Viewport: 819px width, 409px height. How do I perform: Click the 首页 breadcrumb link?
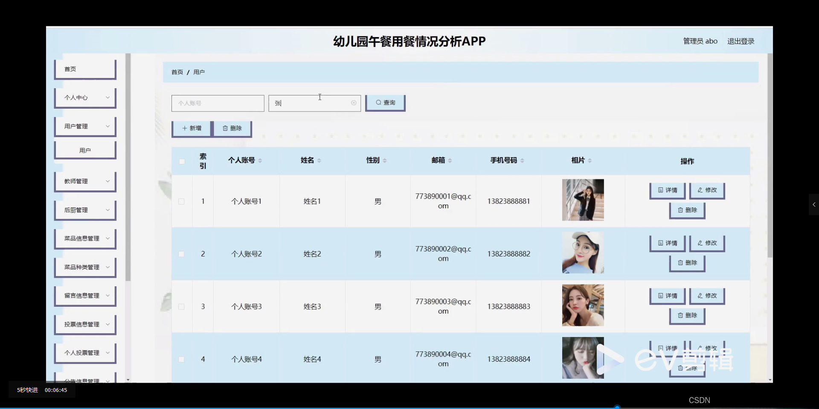pos(177,72)
